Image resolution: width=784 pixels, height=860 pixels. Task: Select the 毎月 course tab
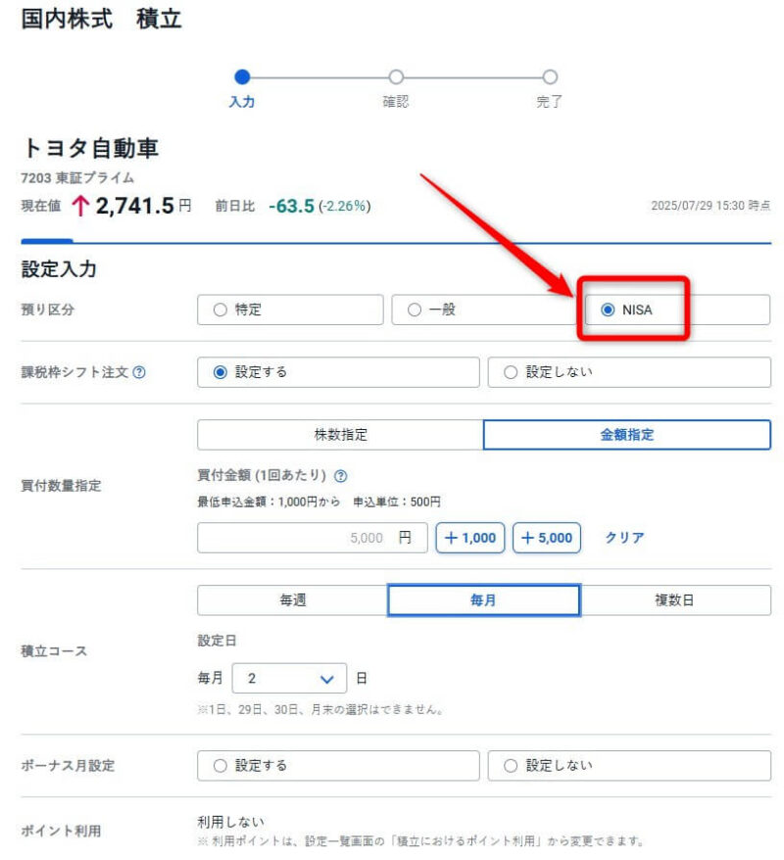point(483,600)
